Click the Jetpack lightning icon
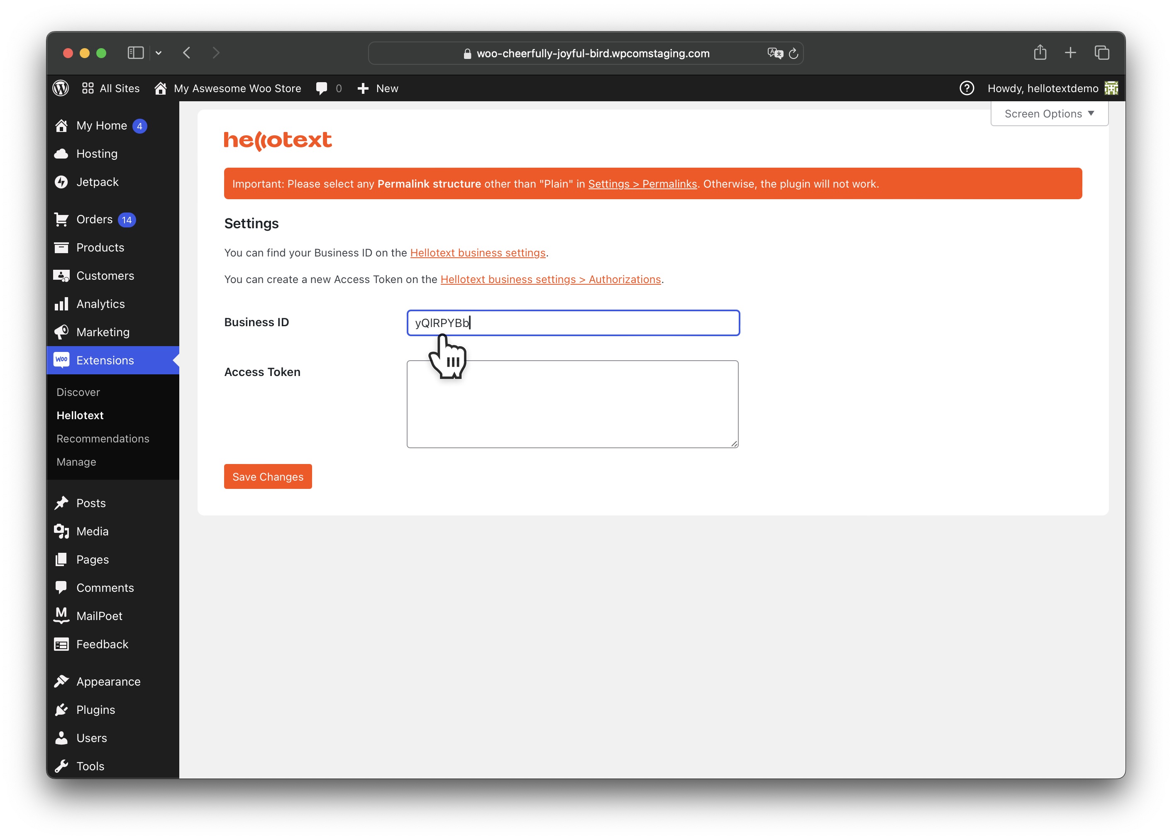This screenshot has width=1172, height=840. tap(61, 182)
